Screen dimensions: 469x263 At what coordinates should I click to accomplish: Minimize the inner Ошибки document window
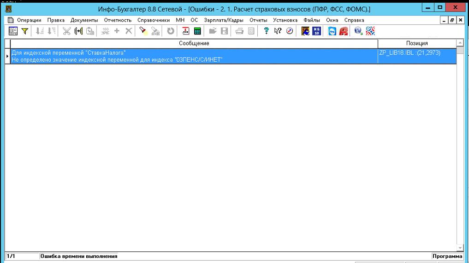(444, 20)
